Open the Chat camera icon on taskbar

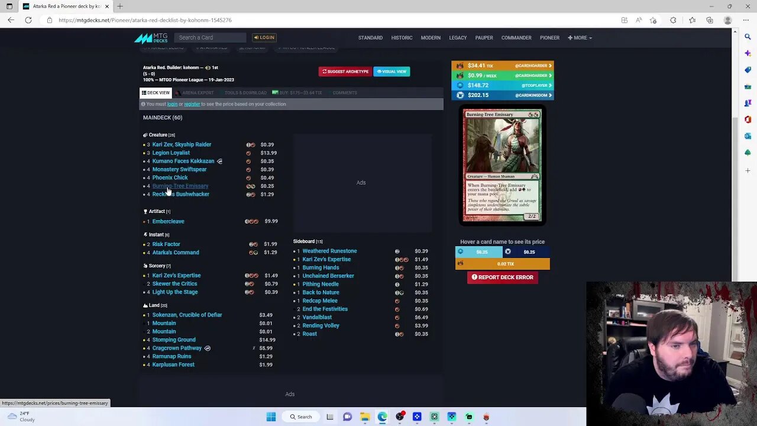pyautogui.click(x=347, y=417)
